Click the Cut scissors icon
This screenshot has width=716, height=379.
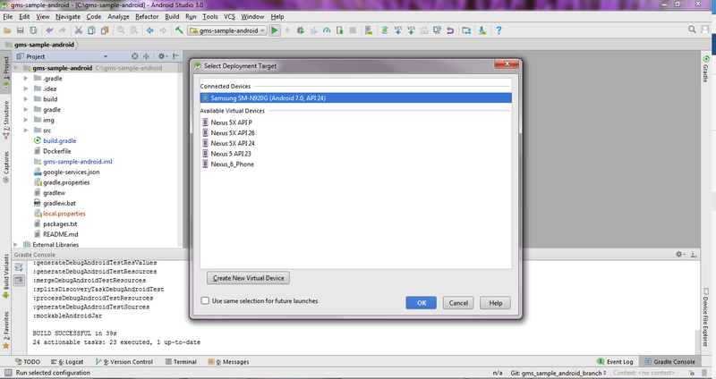coord(79,30)
